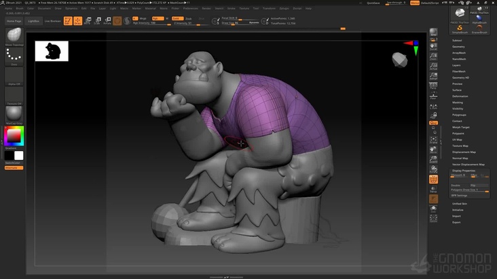The image size is (497, 279).
Task: Toggle PolyF polyframe icon
Action: coord(433,179)
